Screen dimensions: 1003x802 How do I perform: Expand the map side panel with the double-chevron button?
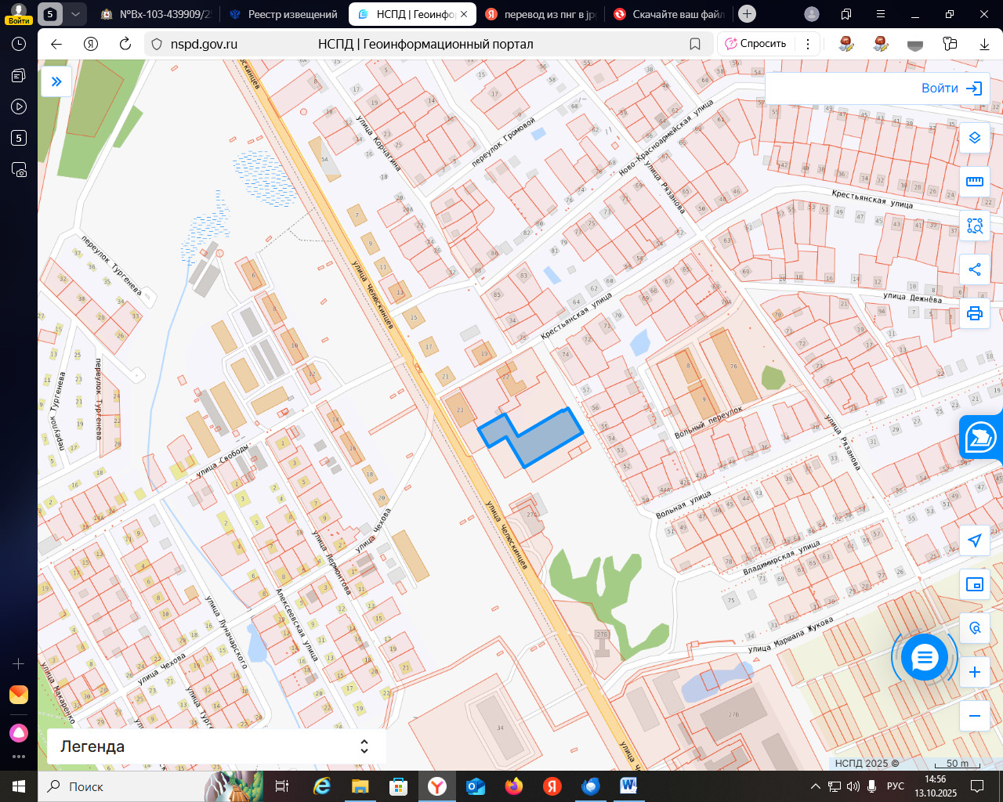coord(56,81)
